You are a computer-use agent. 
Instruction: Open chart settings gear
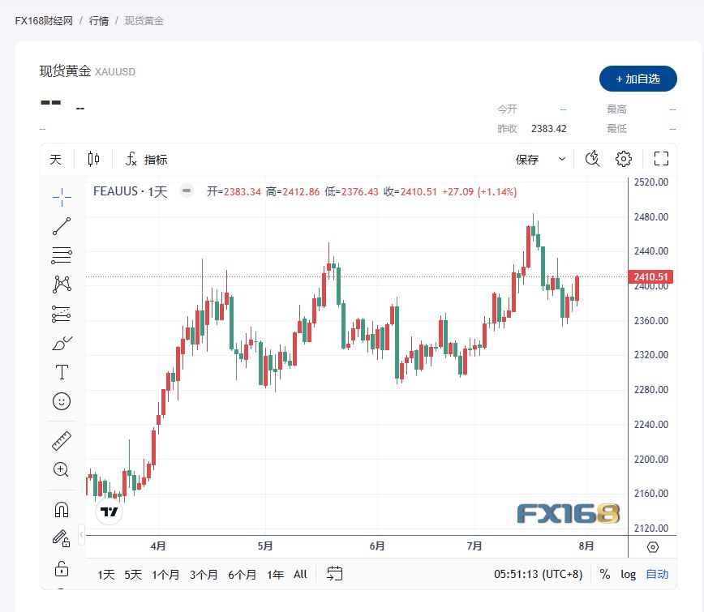click(623, 159)
